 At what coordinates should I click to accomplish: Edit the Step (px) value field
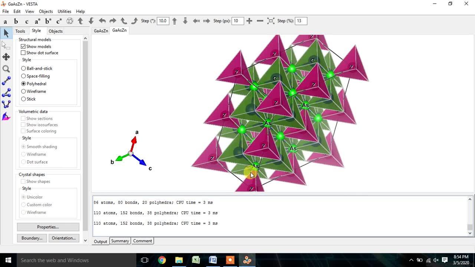[x=237, y=21]
